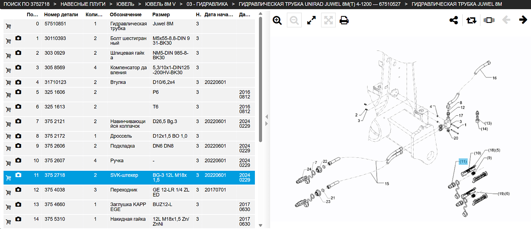Select highlighted callout (11) in diagram
Image resolution: width=531 pixels, height=229 pixels.
463,161
